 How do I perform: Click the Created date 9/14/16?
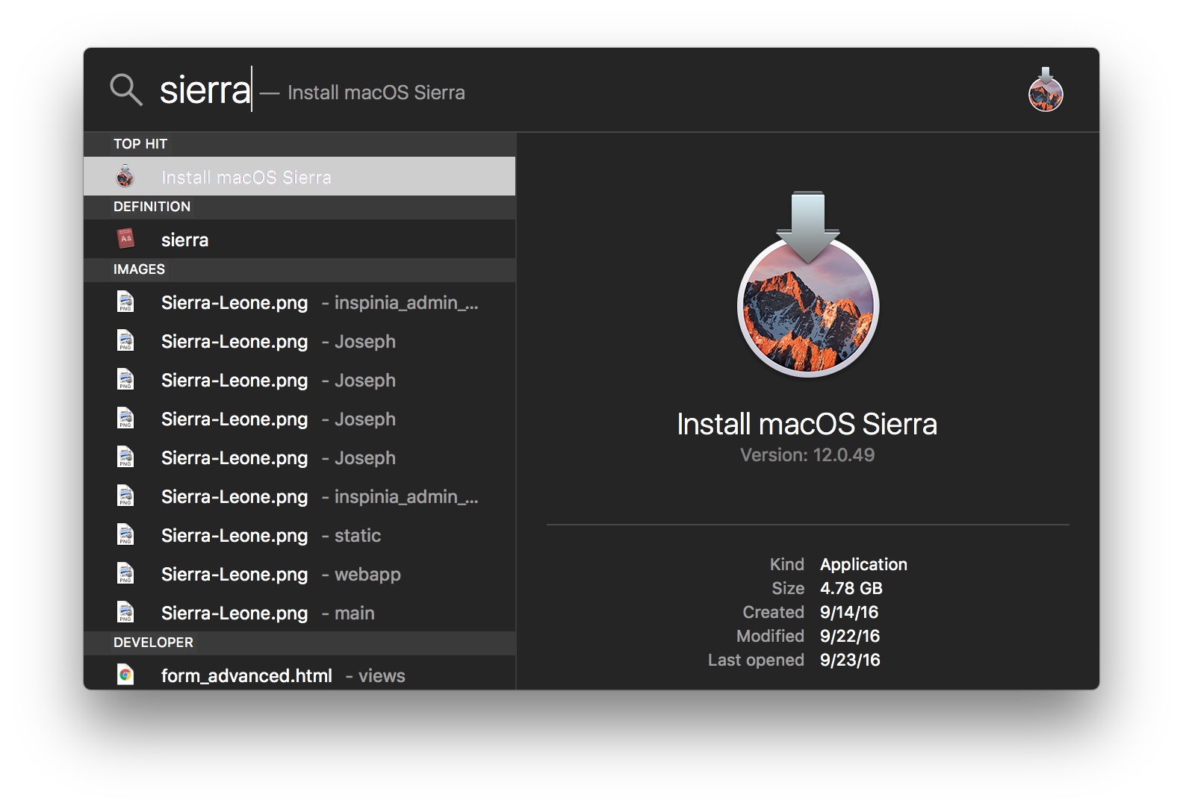849,612
